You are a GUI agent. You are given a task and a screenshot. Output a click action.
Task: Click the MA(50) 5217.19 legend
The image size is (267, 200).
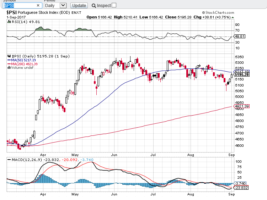point(22,60)
